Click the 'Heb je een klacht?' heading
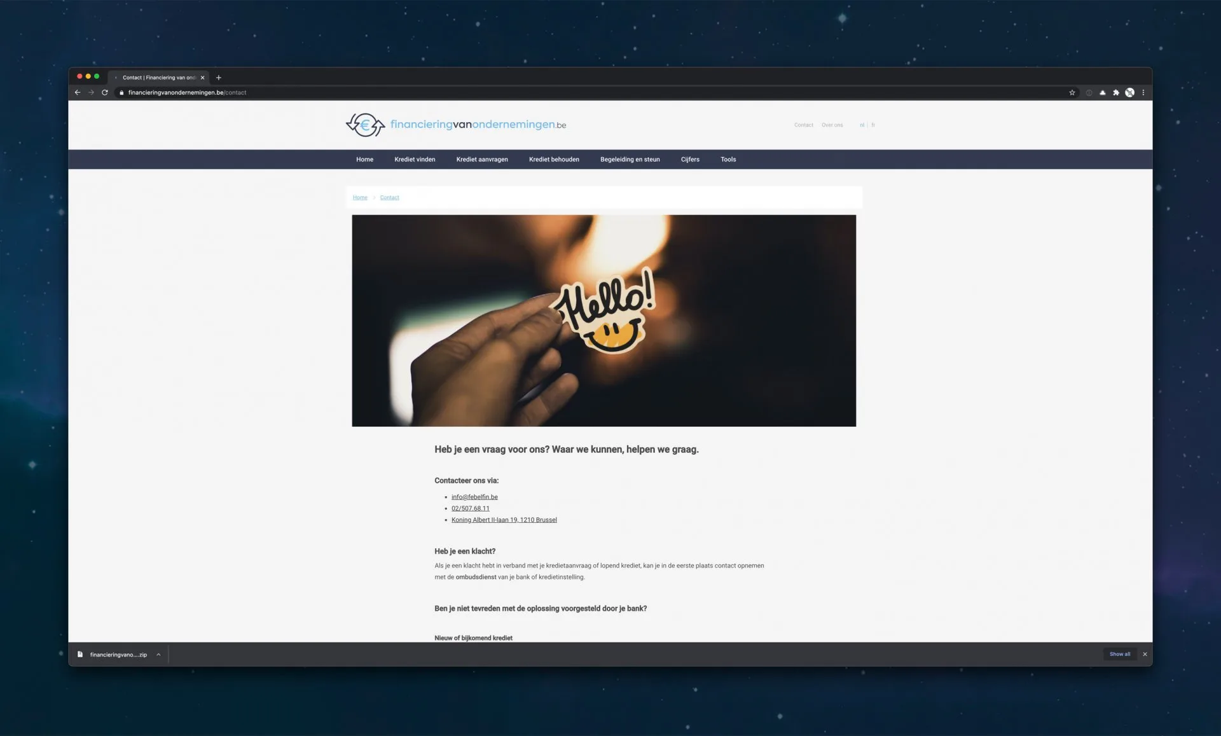 465,552
